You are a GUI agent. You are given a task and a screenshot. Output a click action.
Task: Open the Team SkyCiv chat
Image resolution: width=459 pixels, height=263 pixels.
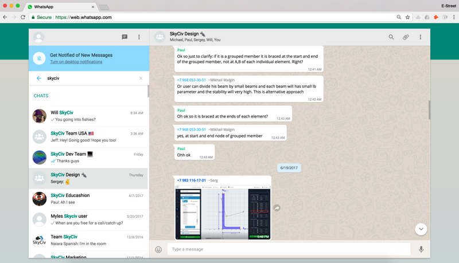pos(88,241)
